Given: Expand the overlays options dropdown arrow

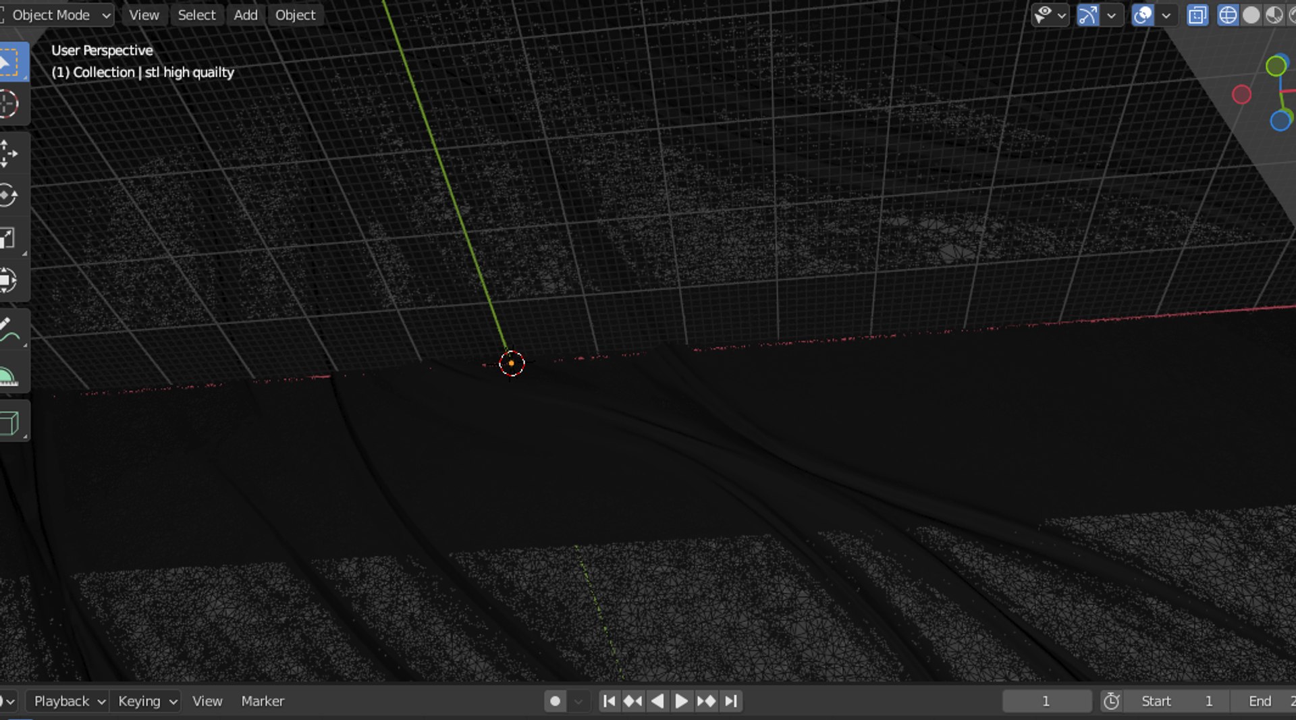Looking at the screenshot, I should coord(1166,15).
